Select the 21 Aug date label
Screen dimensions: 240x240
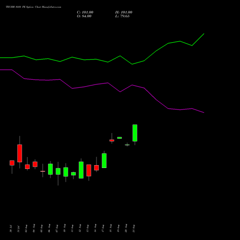(133, 228)
